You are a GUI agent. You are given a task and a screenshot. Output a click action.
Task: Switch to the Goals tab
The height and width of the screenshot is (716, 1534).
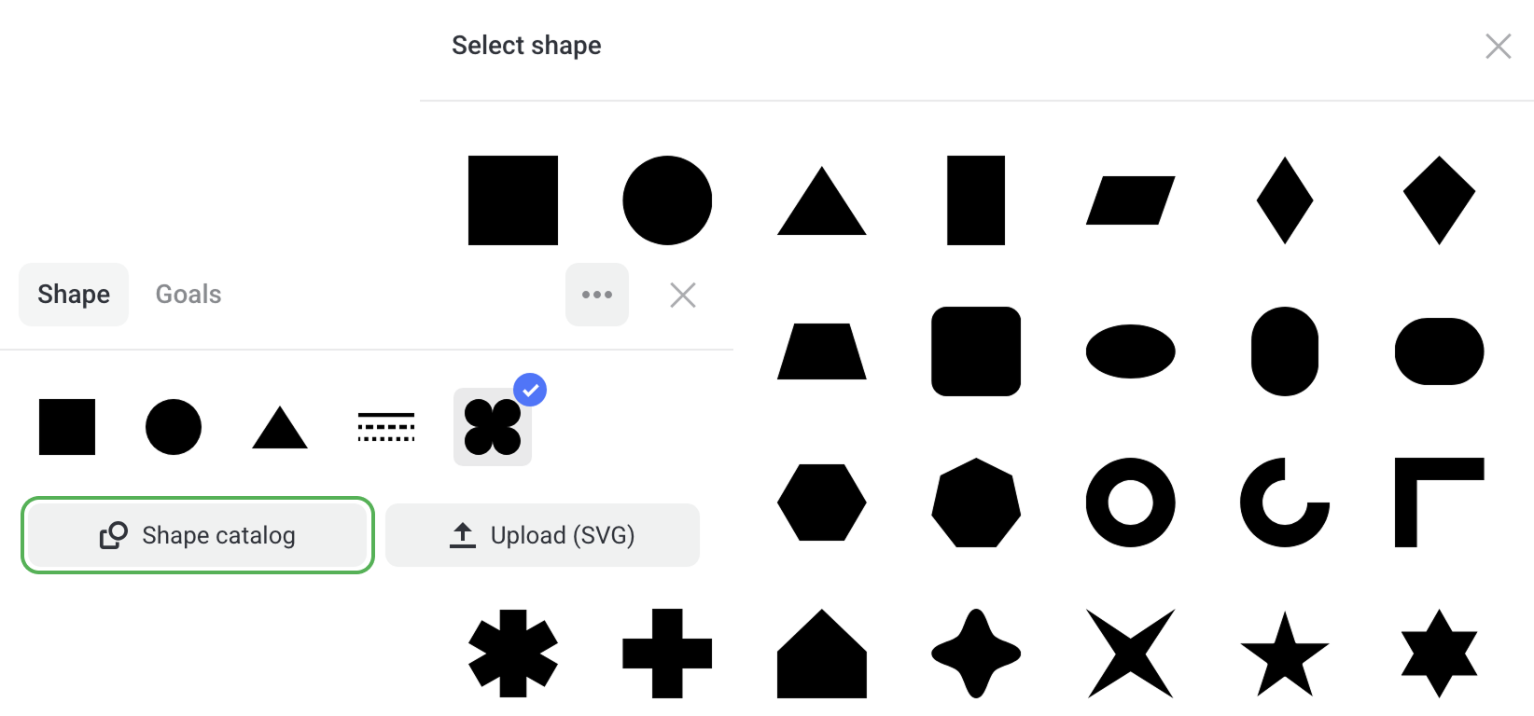point(188,295)
